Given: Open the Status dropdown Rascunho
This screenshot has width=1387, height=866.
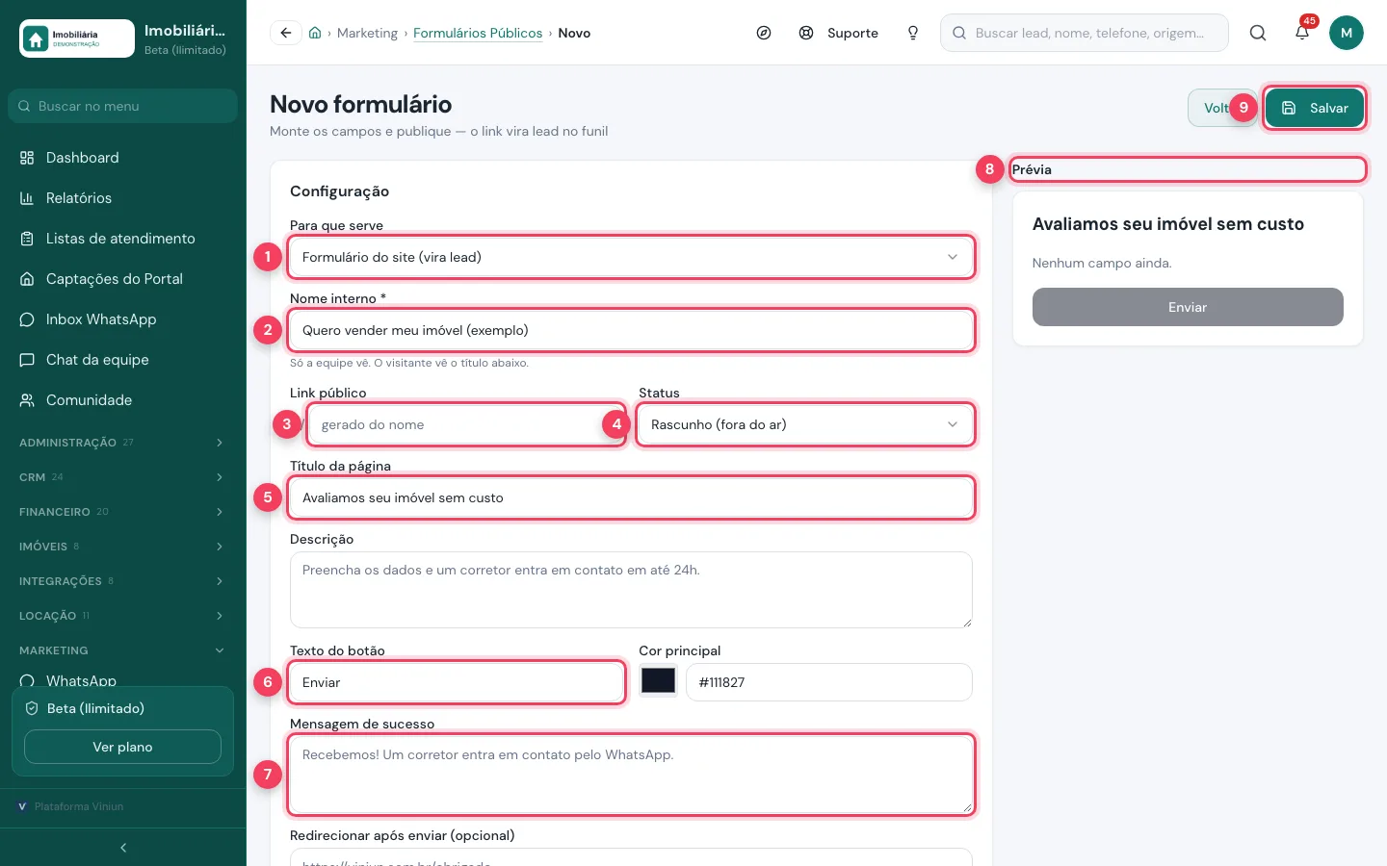Looking at the screenshot, I should 805,424.
